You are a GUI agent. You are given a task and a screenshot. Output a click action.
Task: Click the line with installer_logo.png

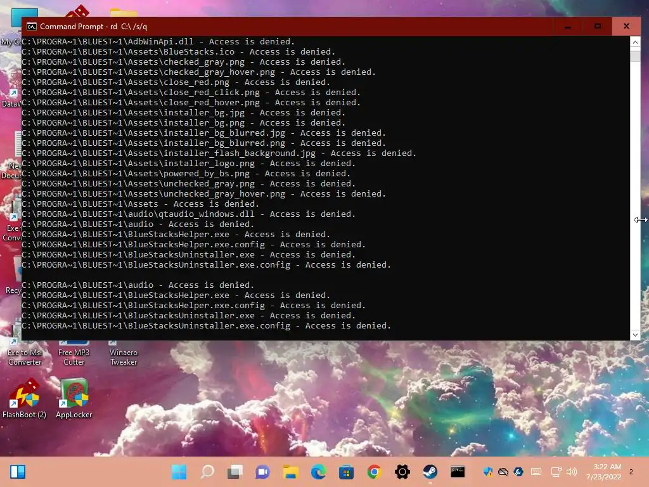[188, 163]
